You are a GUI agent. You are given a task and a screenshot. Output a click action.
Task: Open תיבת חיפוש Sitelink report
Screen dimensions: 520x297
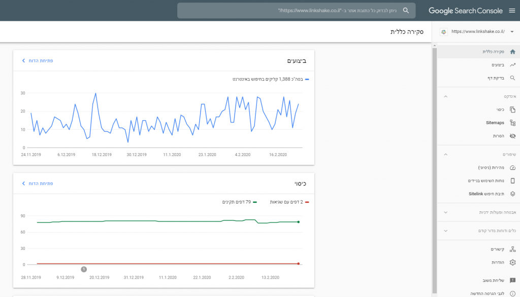478,194
